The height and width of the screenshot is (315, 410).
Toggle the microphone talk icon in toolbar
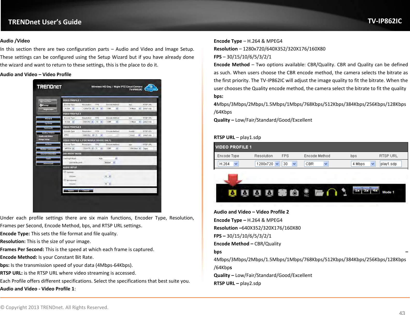[344, 192]
